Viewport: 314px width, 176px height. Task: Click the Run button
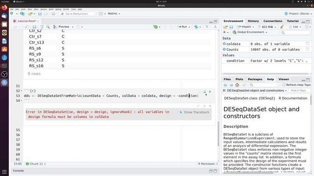183,27
